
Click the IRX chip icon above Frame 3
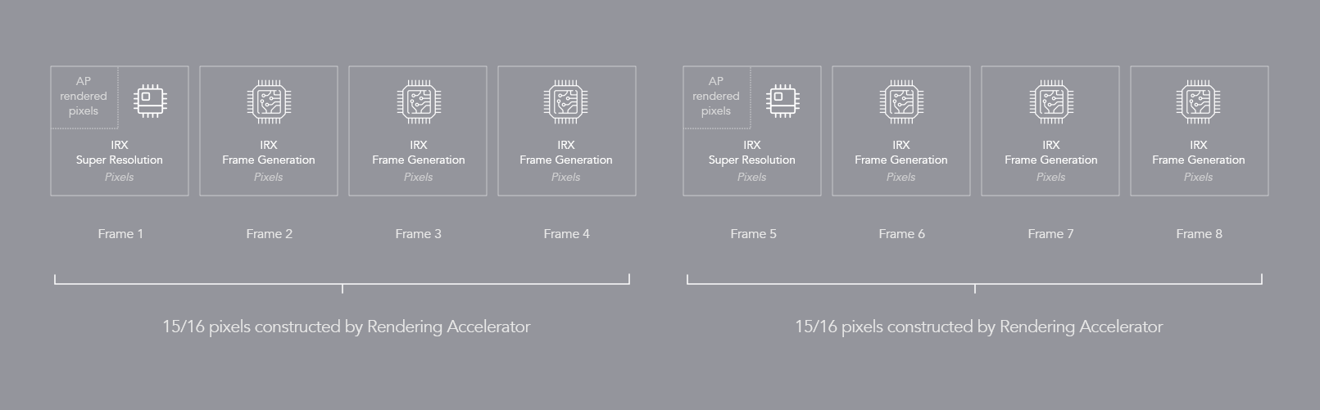point(419,102)
